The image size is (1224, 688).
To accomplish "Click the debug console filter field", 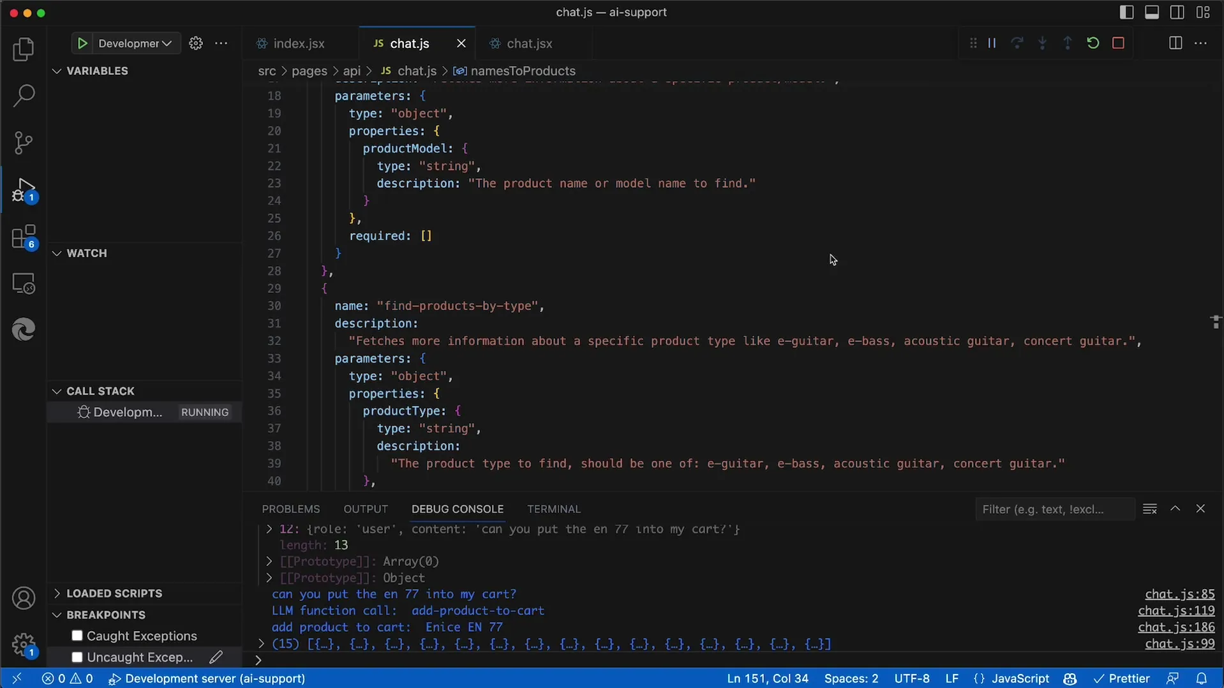I will (1054, 509).
